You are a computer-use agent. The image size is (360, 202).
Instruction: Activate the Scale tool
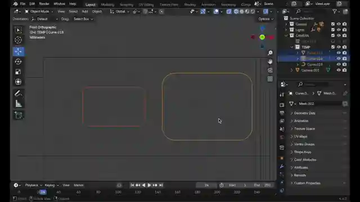[x=18, y=72]
